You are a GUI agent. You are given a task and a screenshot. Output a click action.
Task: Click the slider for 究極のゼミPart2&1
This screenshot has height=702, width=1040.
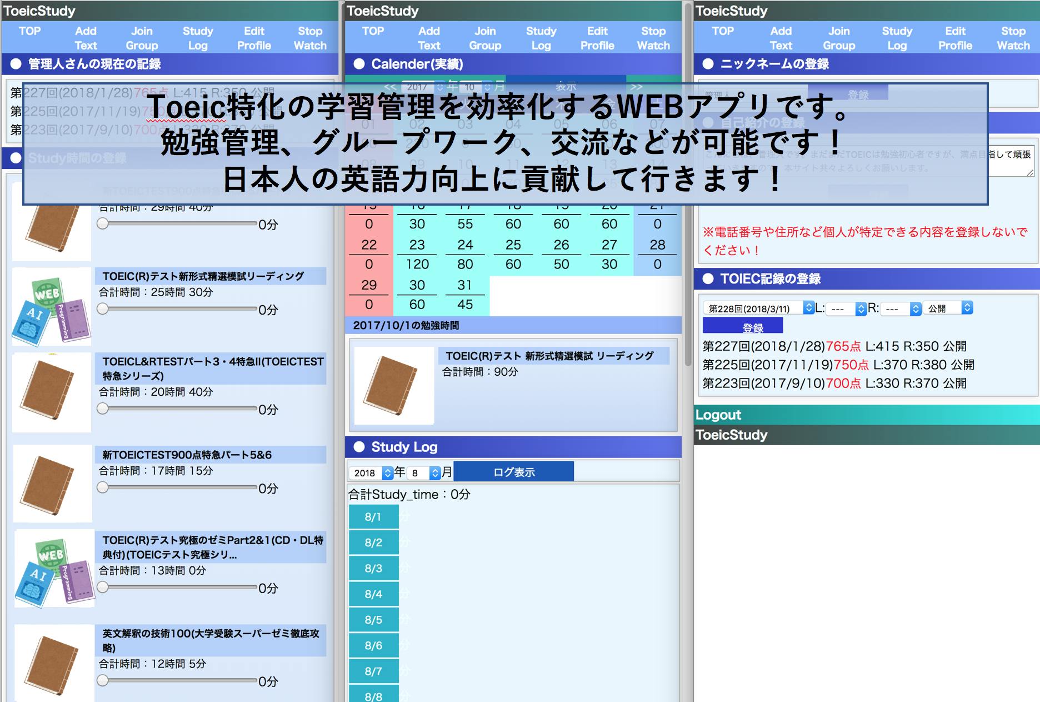177,587
